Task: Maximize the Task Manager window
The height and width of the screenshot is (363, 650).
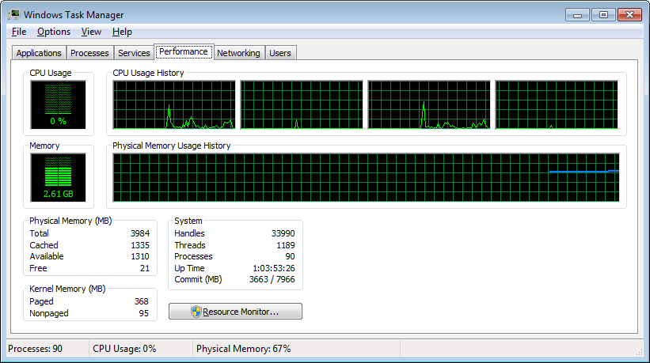Action: [x=602, y=13]
